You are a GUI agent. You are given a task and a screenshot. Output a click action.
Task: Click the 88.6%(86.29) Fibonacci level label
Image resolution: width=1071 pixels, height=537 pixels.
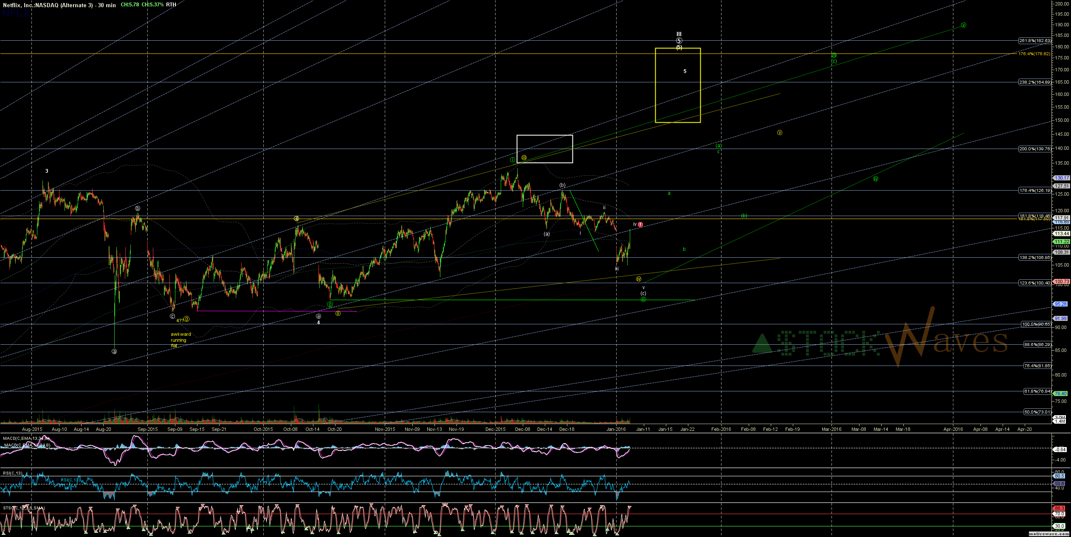(1037, 345)
